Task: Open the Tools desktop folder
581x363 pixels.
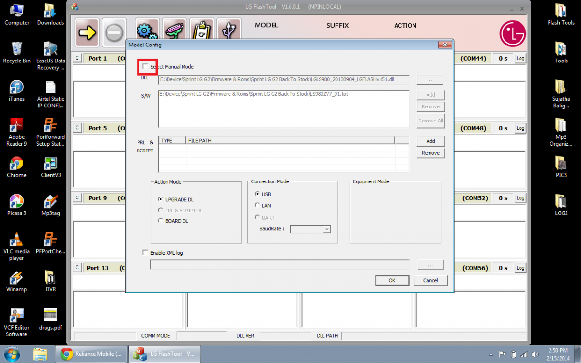Action: click(x=561, y=52)
